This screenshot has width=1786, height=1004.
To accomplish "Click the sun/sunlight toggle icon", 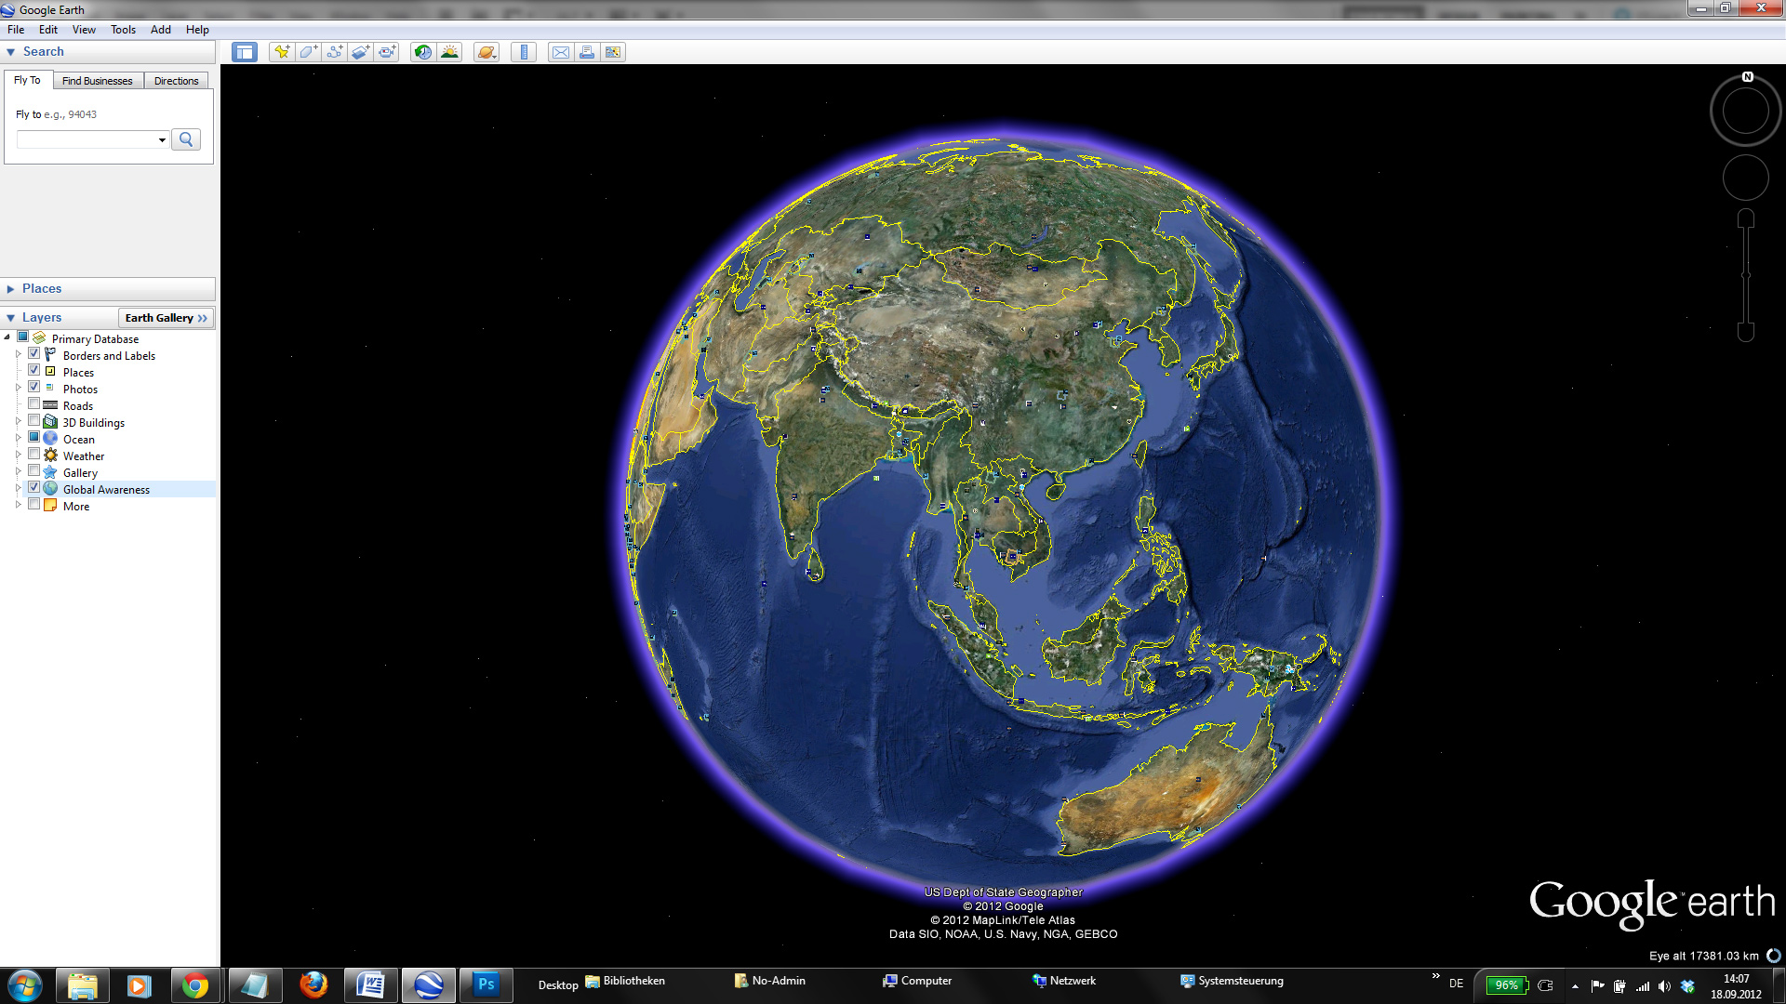I will [449, 51].
